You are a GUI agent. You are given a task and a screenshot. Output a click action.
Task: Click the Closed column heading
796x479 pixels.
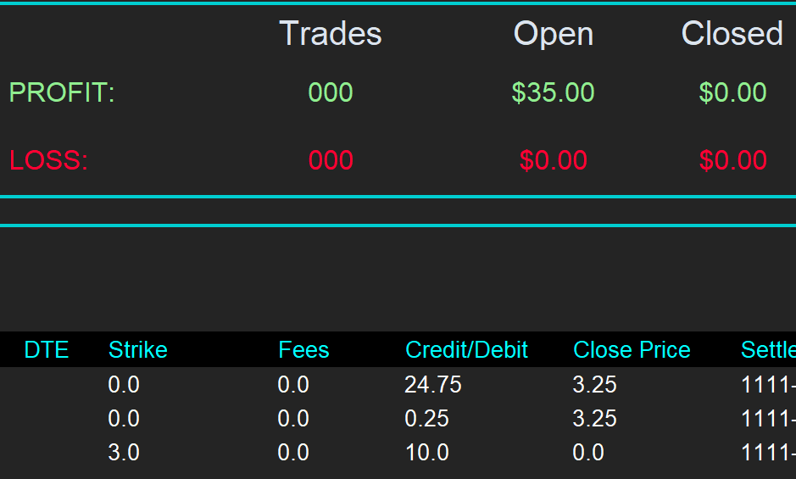pos(732,34)
